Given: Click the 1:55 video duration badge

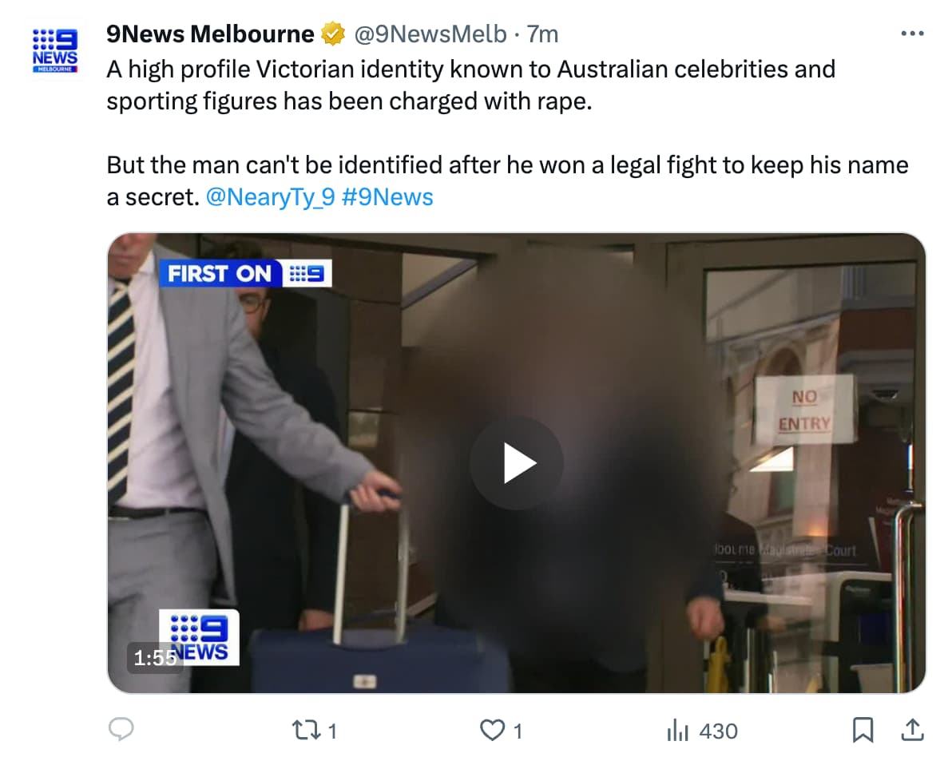Looking at the screenshot, I should point(154,658).
